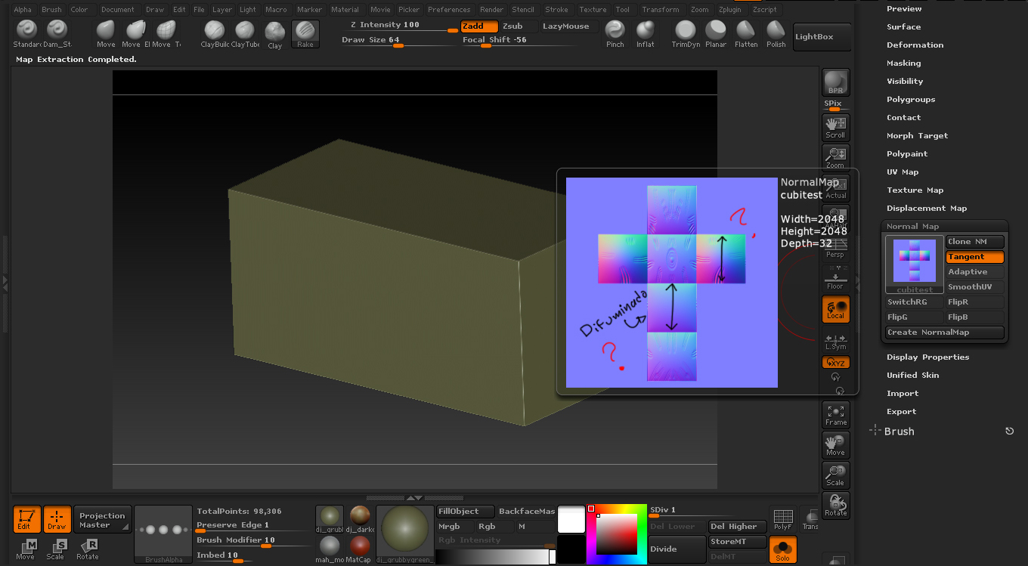
Task: Click the hand-icon Move button on right shelf
Action: [835, 445]
